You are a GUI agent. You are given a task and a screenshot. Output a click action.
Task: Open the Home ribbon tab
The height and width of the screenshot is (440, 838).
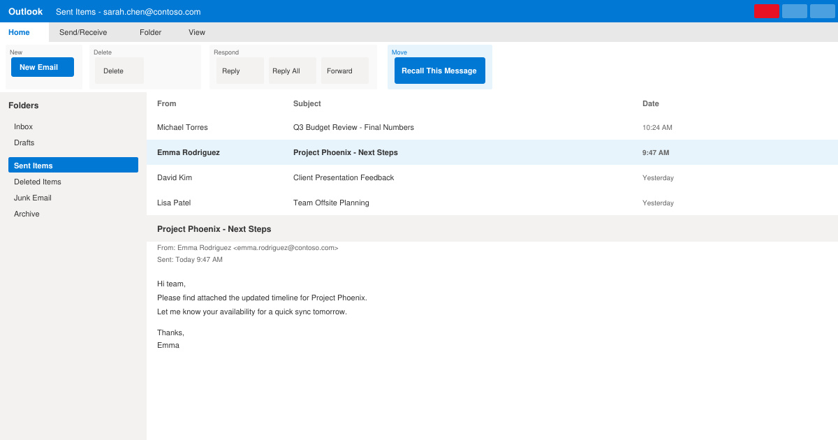tap(24, 32)
